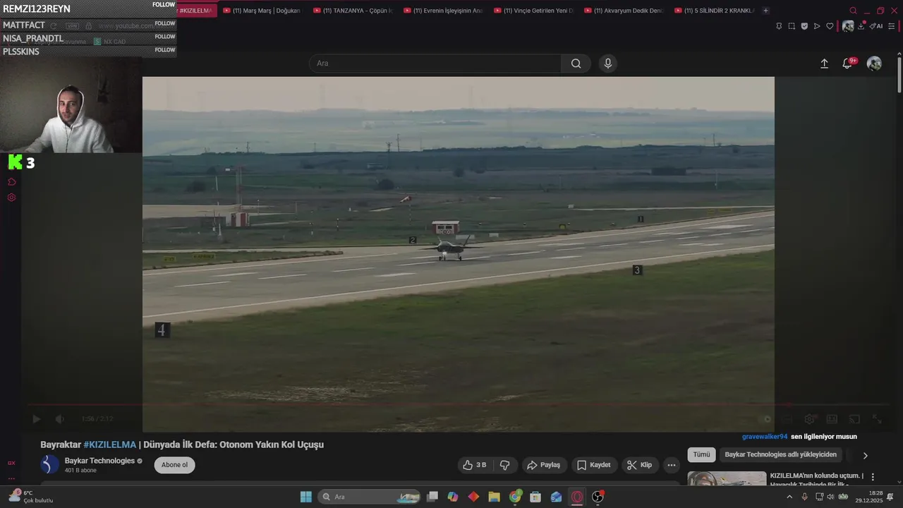The width and height of the screenshot is (903, 508).
Task: Enter fullscreen mode in player
Action: [x=877, y=419]
